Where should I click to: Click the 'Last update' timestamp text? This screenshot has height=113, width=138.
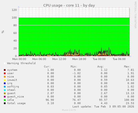coord(103,107)
